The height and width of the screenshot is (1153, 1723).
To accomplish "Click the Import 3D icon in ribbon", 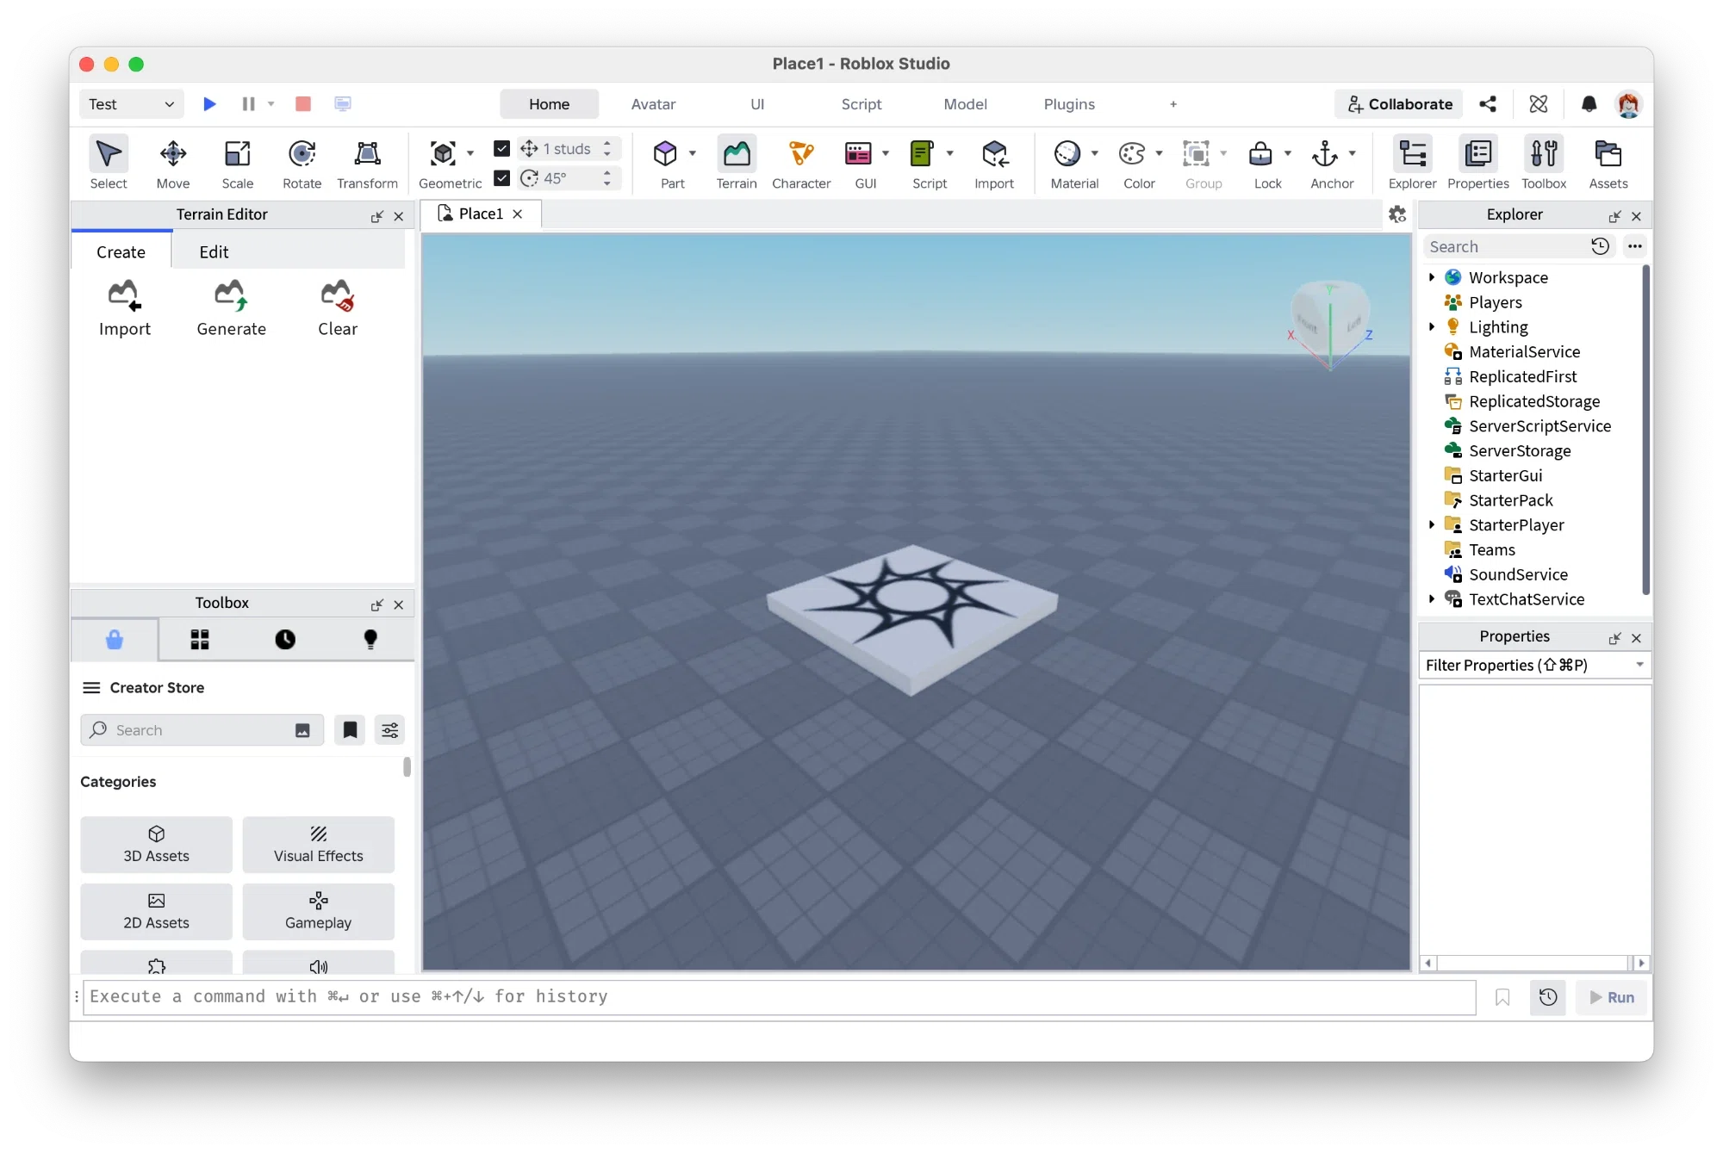I will (994, 163).
